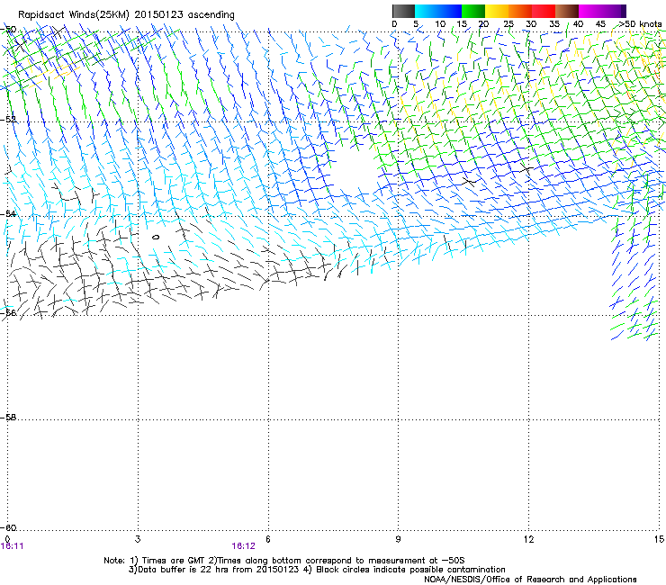Click the magenta 40-45 knots legend swatch
Image resolution: width=666 pixels, height=585 pixels.
coord(590,11)
